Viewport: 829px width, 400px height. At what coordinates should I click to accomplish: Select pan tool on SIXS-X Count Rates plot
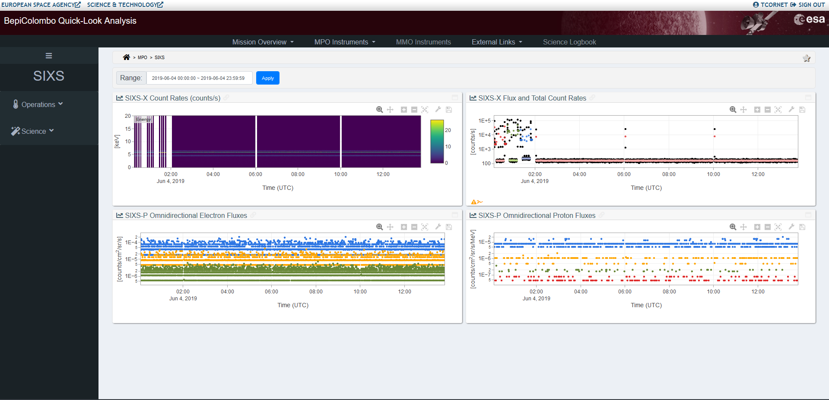coord(390,110)
